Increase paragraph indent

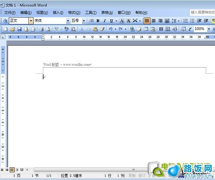tap(206, 21)
